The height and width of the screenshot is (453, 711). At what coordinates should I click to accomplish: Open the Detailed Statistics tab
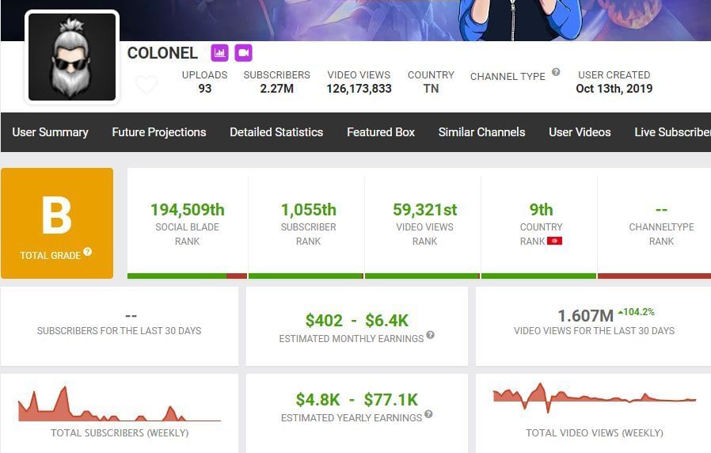[276, 132]
